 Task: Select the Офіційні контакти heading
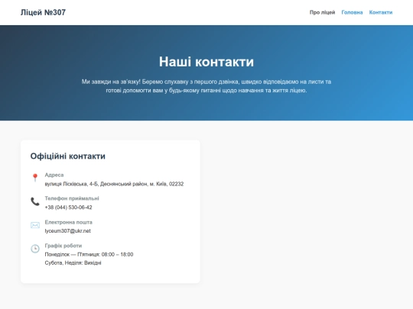click(x=68, y=156)
